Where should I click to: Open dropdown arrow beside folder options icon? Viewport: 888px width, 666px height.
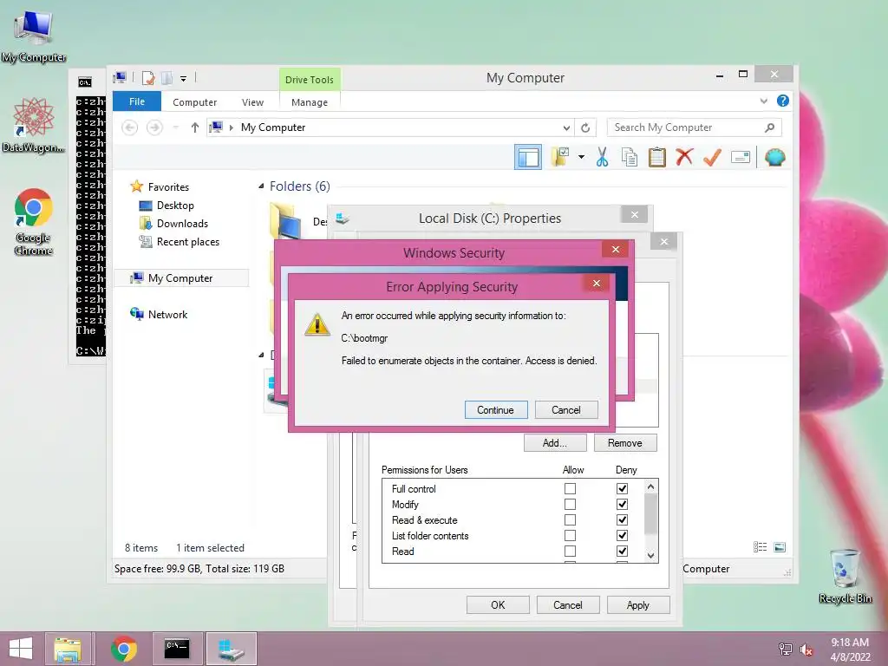(581, 157)
